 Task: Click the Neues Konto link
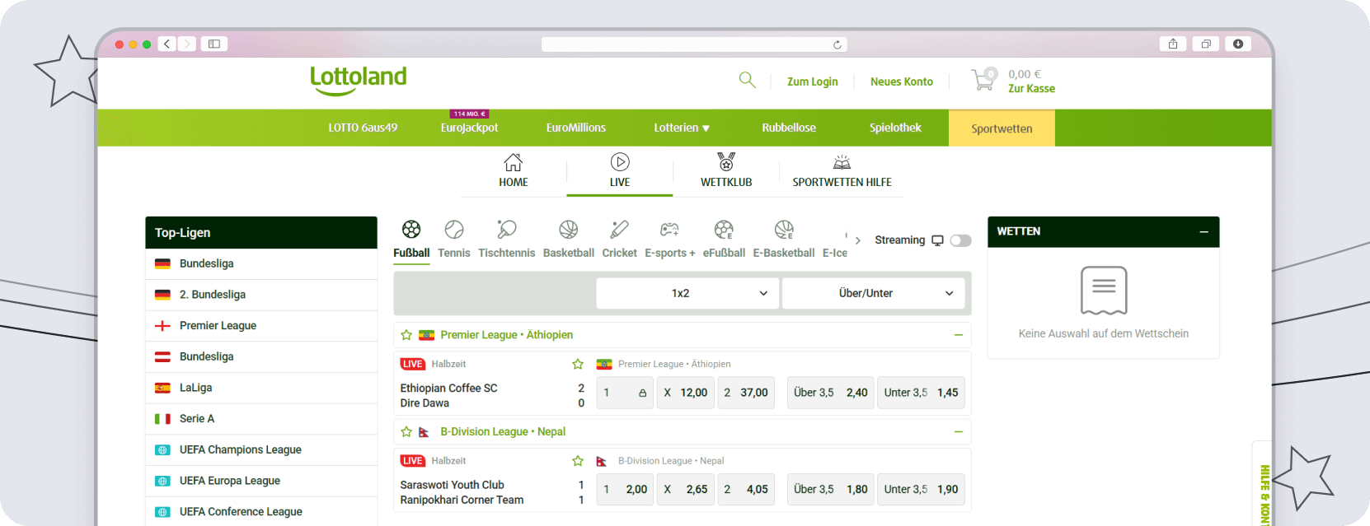(x=902, y=81)
